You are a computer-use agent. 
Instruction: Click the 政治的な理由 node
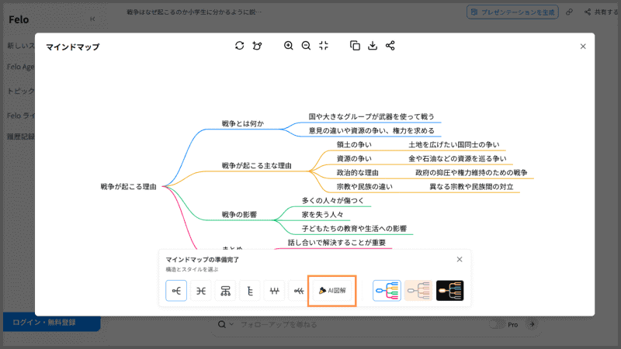coord(358,172)
